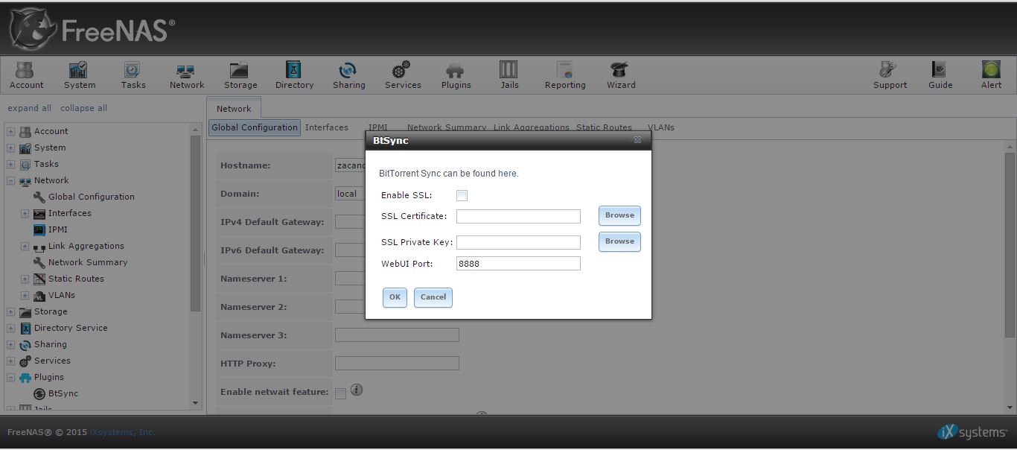Image resolution: width=1017 pixels, height=450 pixels.
Task: Open the Storage toolbar icon
Action: [240, 75]
